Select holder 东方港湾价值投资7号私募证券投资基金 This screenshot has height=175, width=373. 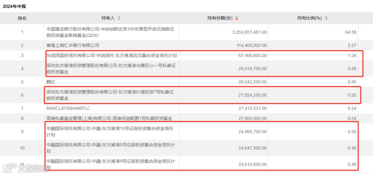point(110,95)
